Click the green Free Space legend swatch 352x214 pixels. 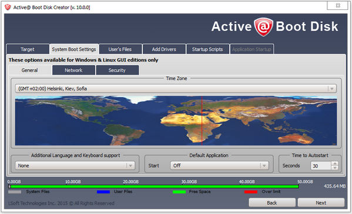pos(179,192)
